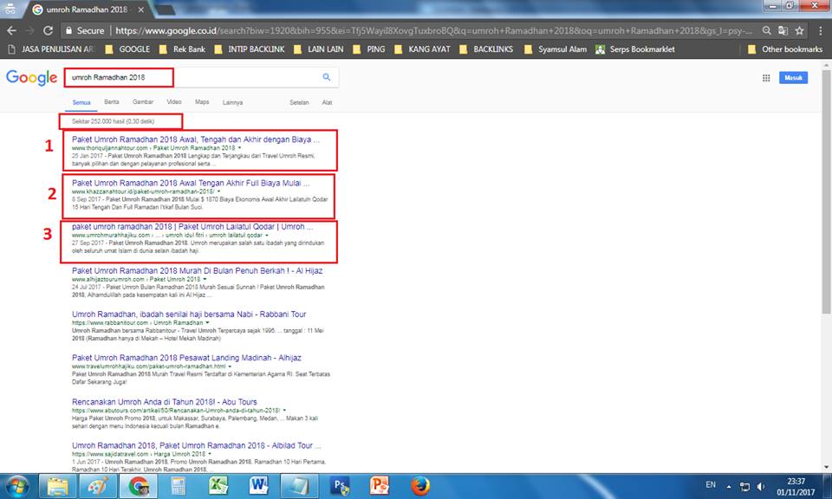
Task: Open result 'Pesawat Landing Madinah - Alhijaz'
Action: click(186, 358)
